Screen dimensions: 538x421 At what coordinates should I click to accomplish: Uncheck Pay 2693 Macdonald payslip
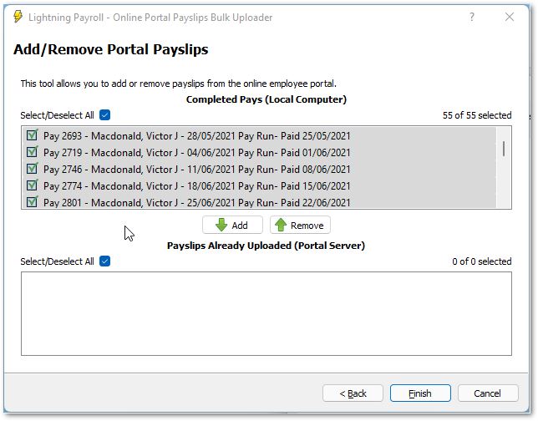click(33, 135)
